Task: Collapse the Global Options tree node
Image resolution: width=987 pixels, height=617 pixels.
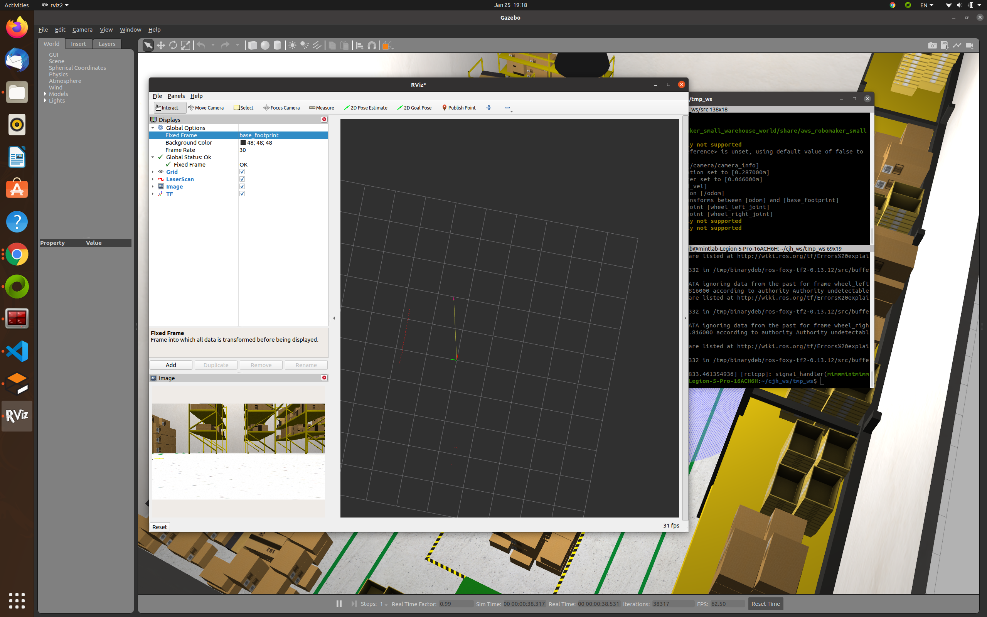Action: click(153, 128)
